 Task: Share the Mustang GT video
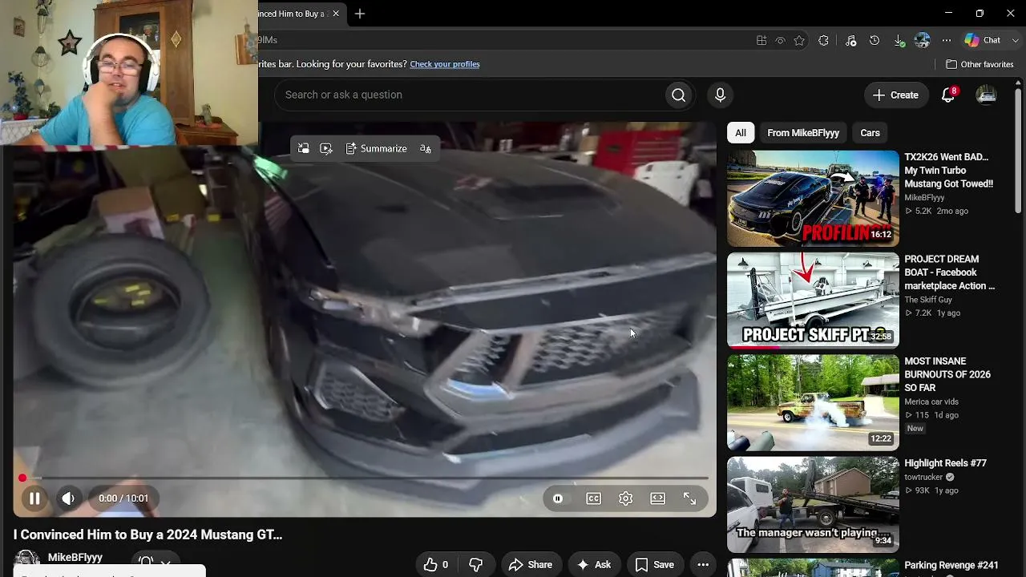point(531,565)
